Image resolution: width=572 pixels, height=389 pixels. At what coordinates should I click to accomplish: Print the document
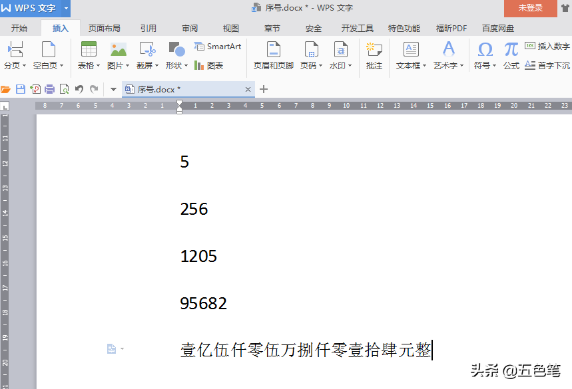click(x=50, y=89)
